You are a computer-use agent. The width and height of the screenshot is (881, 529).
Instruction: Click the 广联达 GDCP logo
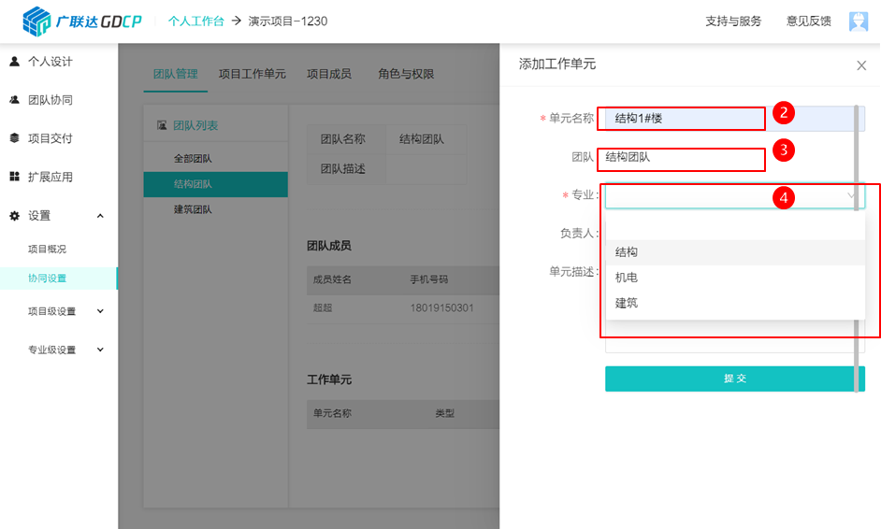pos(82,21)
